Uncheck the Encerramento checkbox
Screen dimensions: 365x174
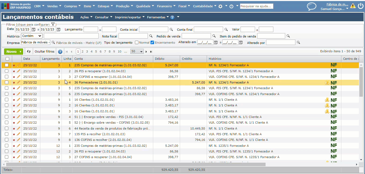(152, 43)
